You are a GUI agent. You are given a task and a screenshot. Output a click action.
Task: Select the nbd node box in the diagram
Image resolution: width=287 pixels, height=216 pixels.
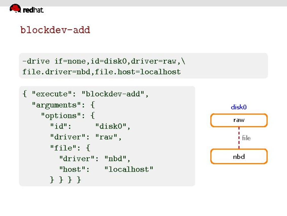239,157
